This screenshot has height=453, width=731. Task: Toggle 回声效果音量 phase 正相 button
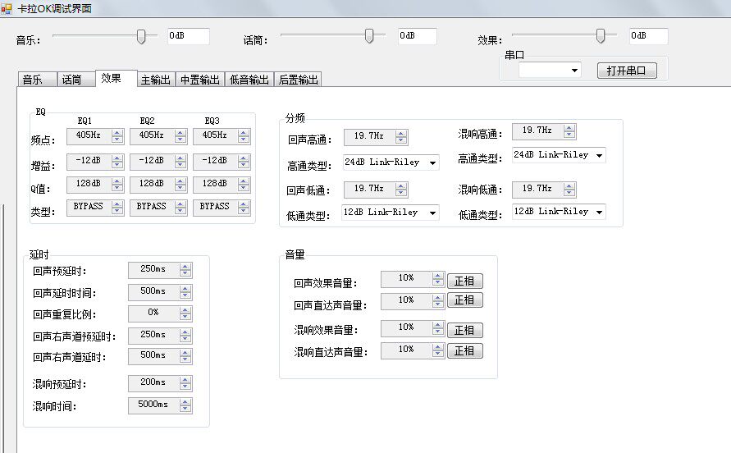tap(465, 281)
